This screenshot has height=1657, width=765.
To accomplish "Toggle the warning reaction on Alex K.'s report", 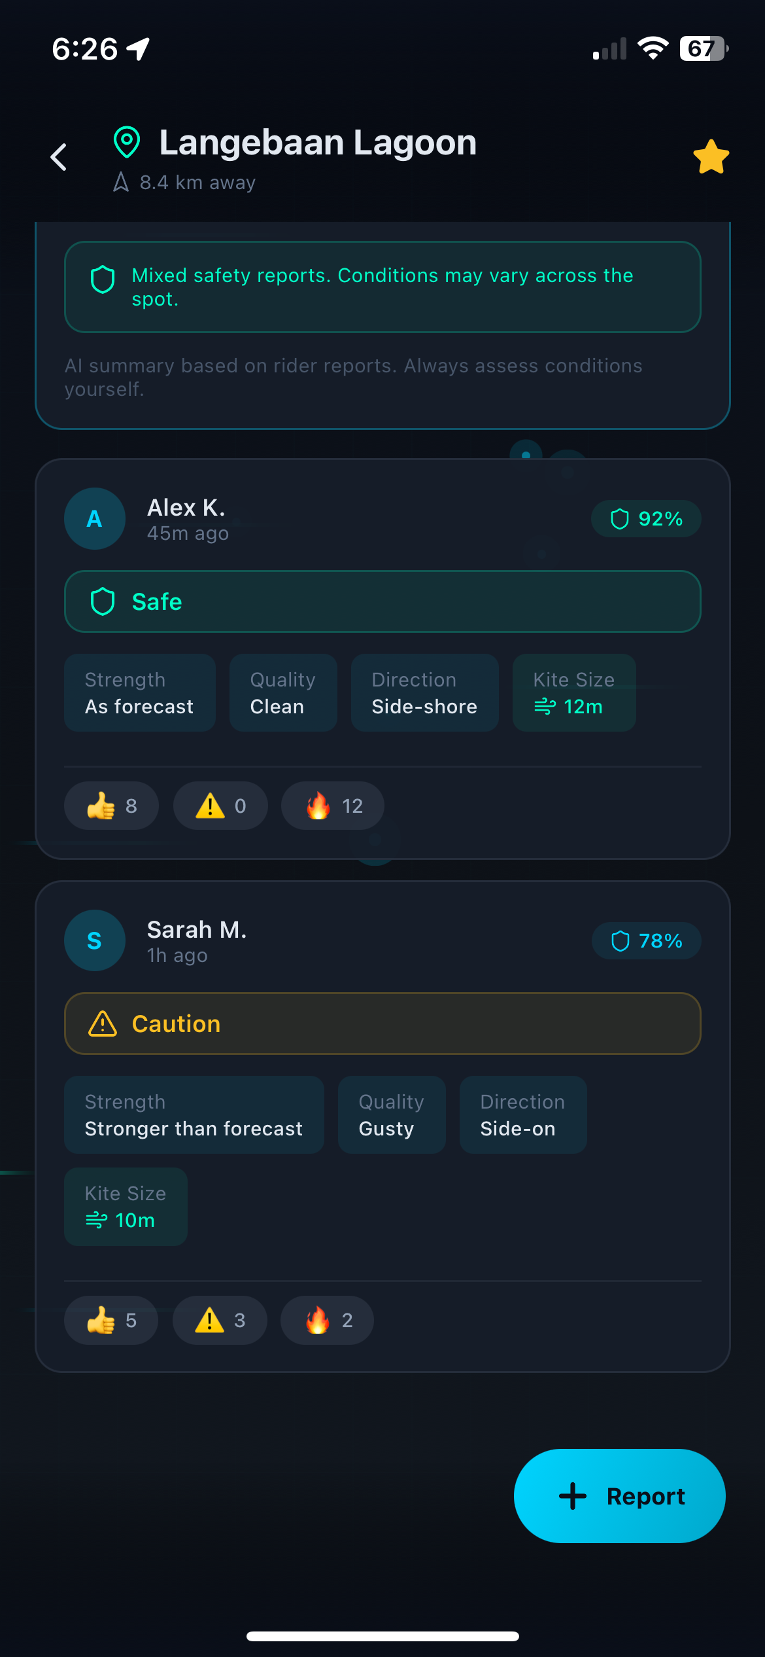I will [x=220, y=806].
